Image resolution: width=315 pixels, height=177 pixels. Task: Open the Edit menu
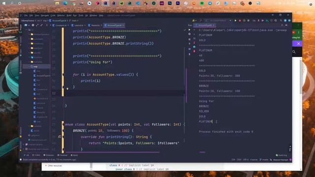pyautogui.click(x=31, y=15)
